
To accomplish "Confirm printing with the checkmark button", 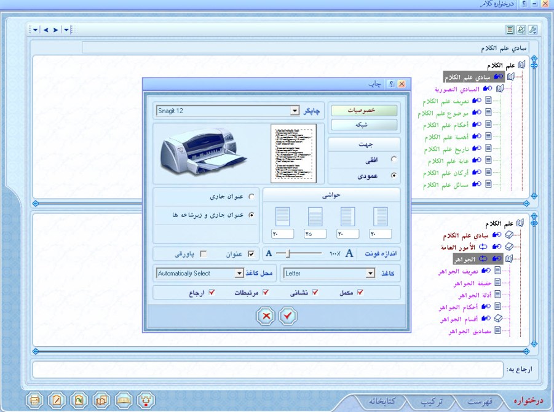I will click(x=288, y=315).
